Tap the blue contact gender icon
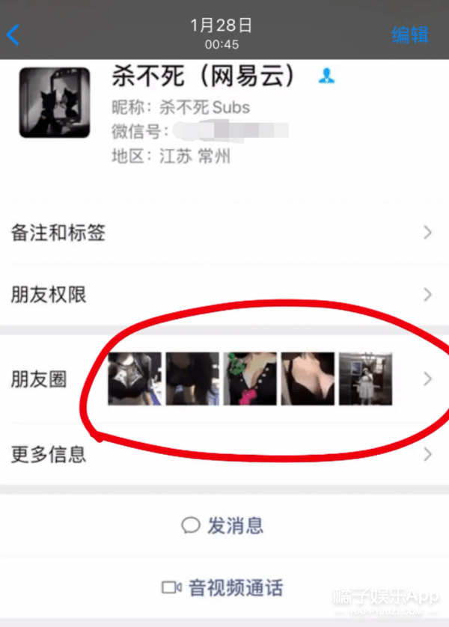Viewport: 449px width, 627px height. 326,75
